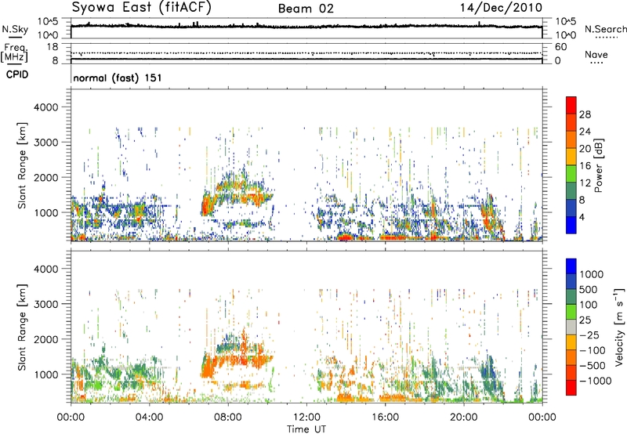The image size is (627, 434).
Task: Click the '12' power colorbar label
Action: (585, 183)
